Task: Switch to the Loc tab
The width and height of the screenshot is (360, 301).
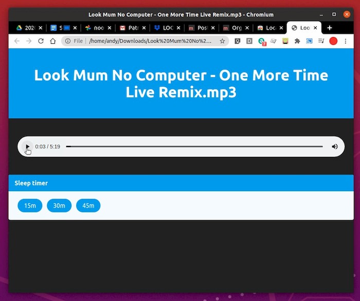Action: (x=267, y=28)
